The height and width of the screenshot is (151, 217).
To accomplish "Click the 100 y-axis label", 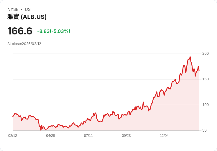I will point(206,105).
